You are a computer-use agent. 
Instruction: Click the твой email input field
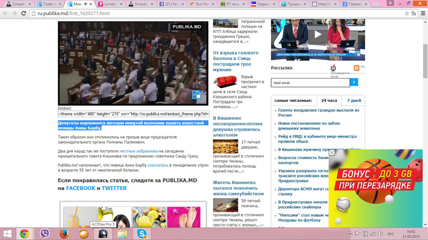coord(310,82)
